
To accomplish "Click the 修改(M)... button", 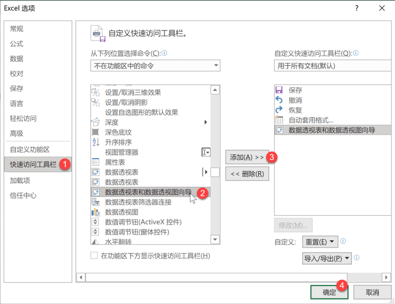I will pyautogui.click(x=293, y=225).
